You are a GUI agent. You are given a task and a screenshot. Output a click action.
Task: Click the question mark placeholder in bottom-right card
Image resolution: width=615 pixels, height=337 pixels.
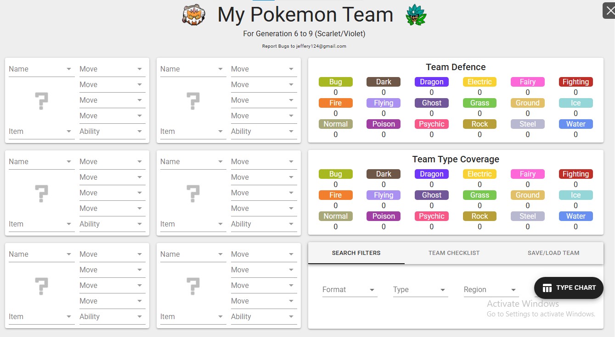193,286
